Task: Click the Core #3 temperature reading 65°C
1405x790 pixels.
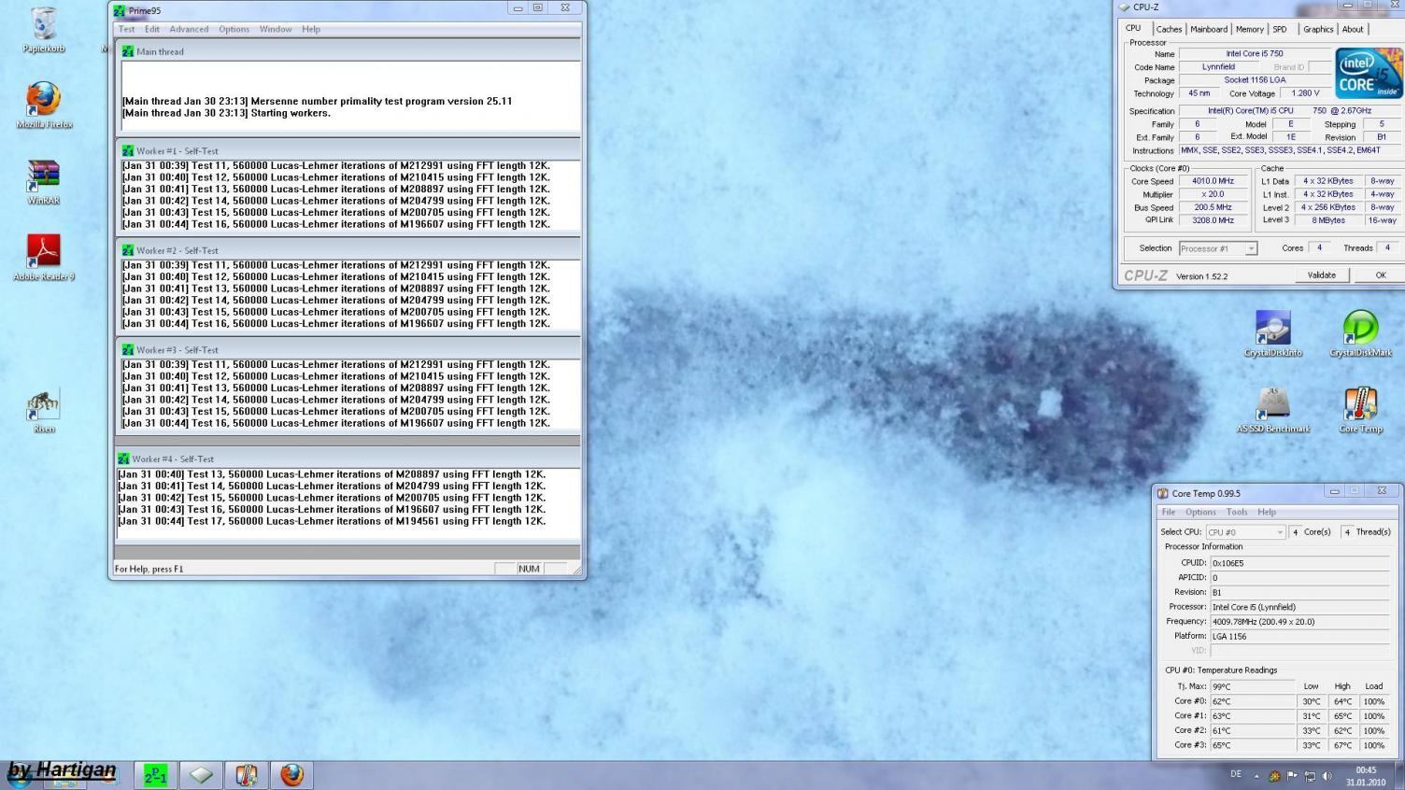Action: click(x=1252, y=745)
